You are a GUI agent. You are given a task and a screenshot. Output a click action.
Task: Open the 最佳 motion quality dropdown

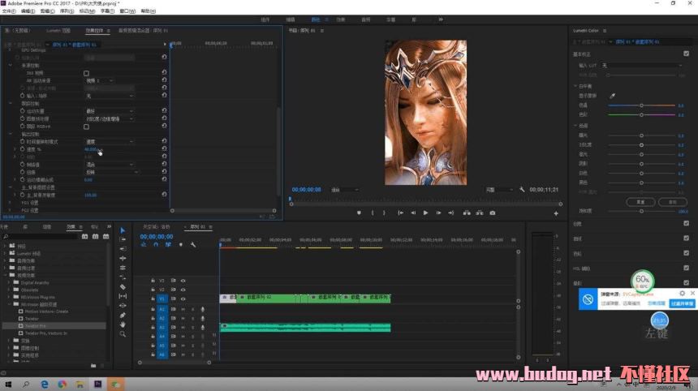click(x=109, y=111)
